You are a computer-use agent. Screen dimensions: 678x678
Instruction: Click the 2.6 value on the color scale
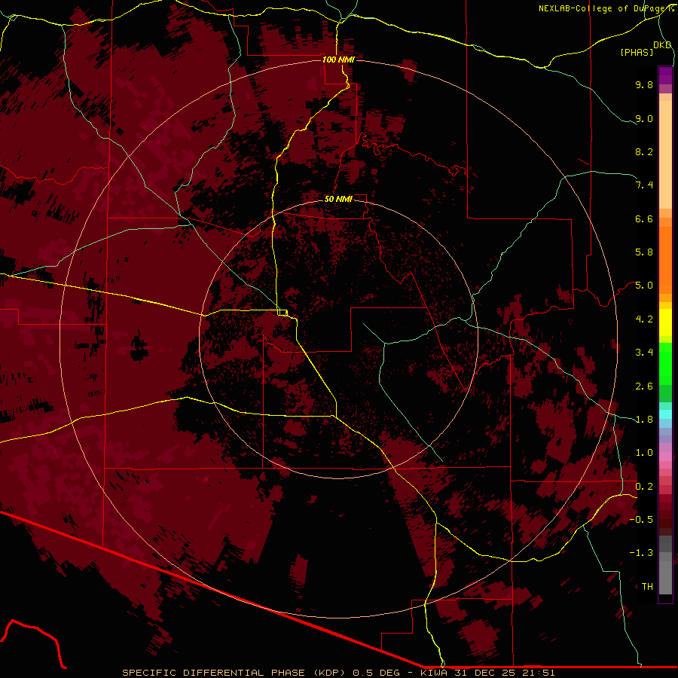[644, 386]
